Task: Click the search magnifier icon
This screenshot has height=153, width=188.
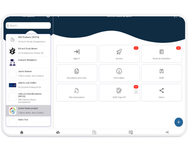Action: [8, 25]
